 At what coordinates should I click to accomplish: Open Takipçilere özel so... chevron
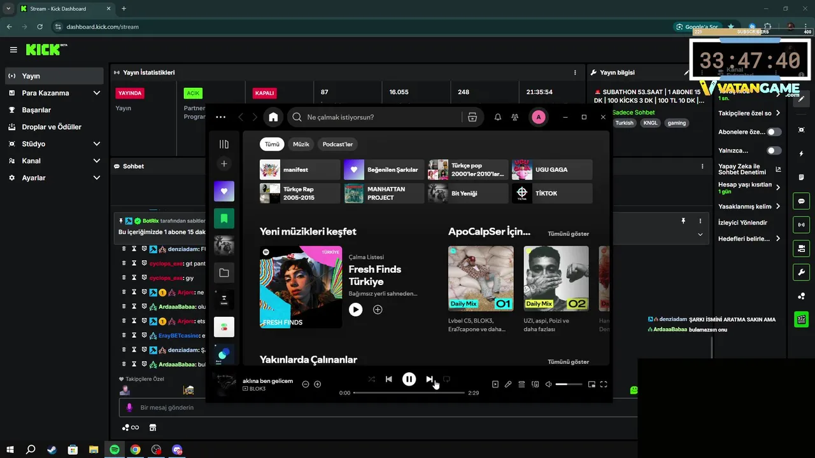click(x=778, y=113)
